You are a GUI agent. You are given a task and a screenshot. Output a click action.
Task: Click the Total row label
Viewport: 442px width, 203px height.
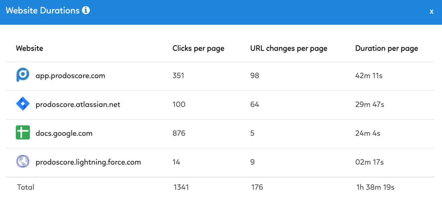point(26,187)
